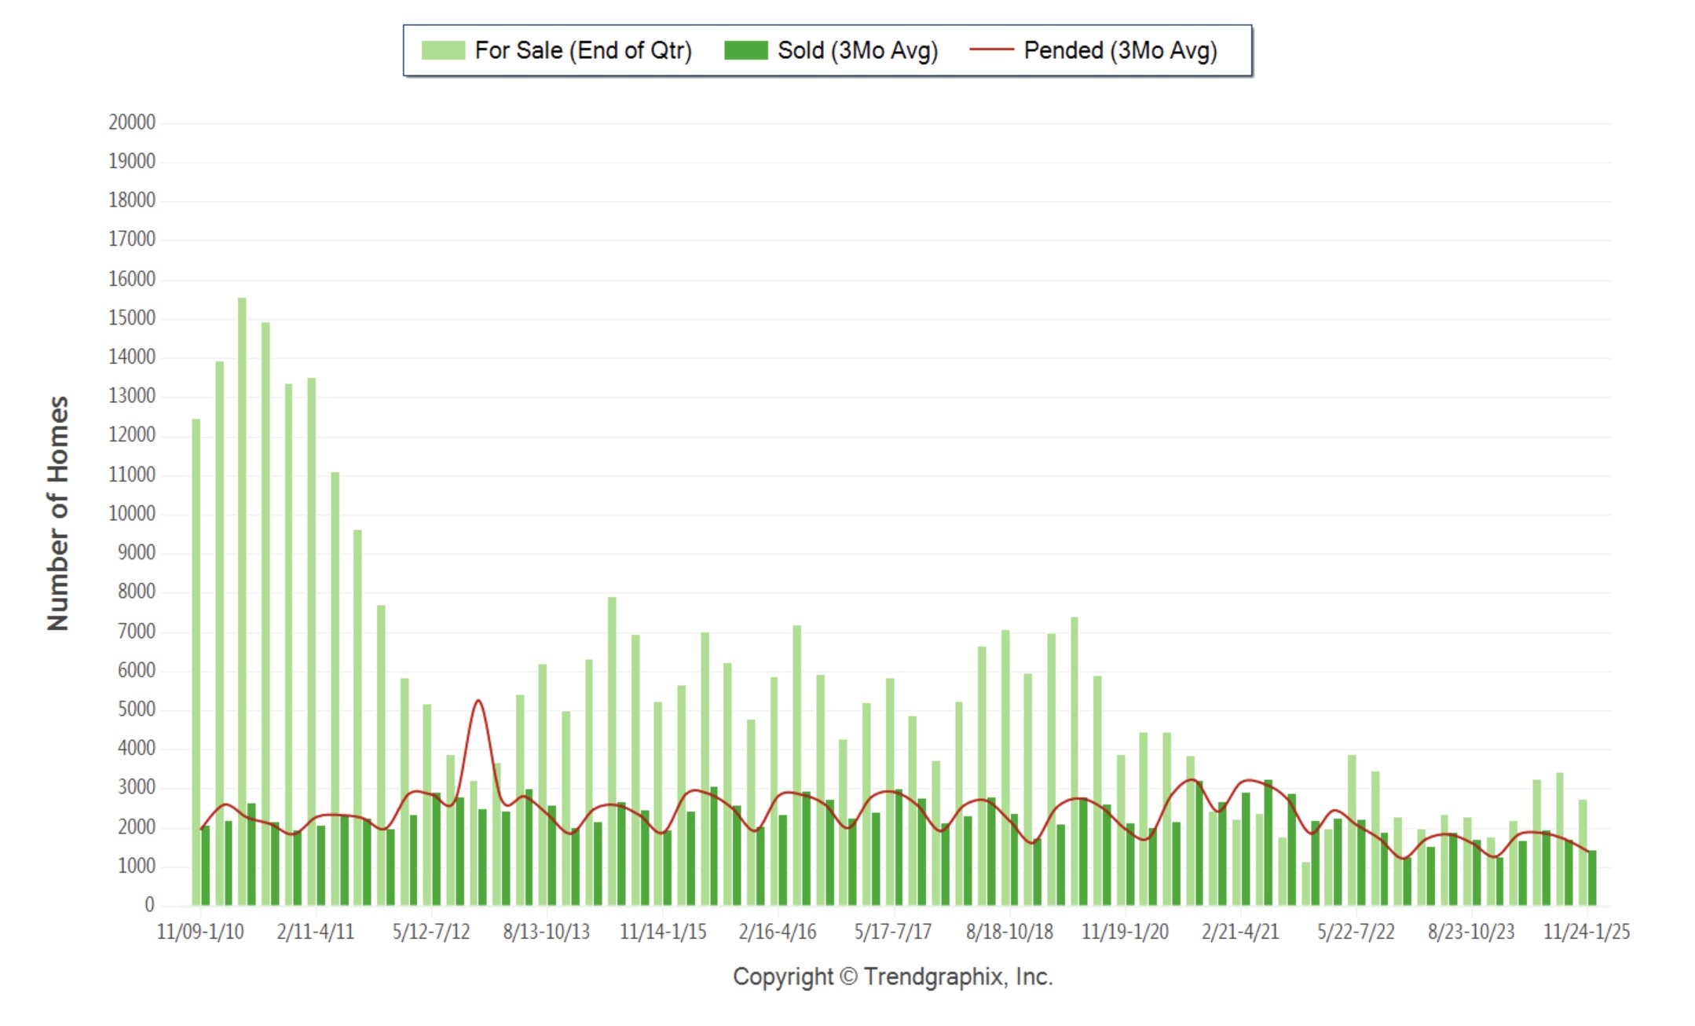Click the 18000 y-axis label
Viewport: 1695px width, 1026px height.
pyautogui.click(x=132, y=200)
